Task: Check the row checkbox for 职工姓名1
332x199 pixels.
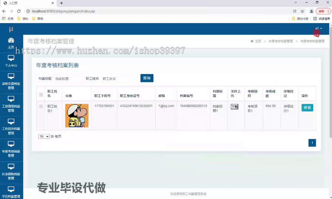Action: coord(41,107)
